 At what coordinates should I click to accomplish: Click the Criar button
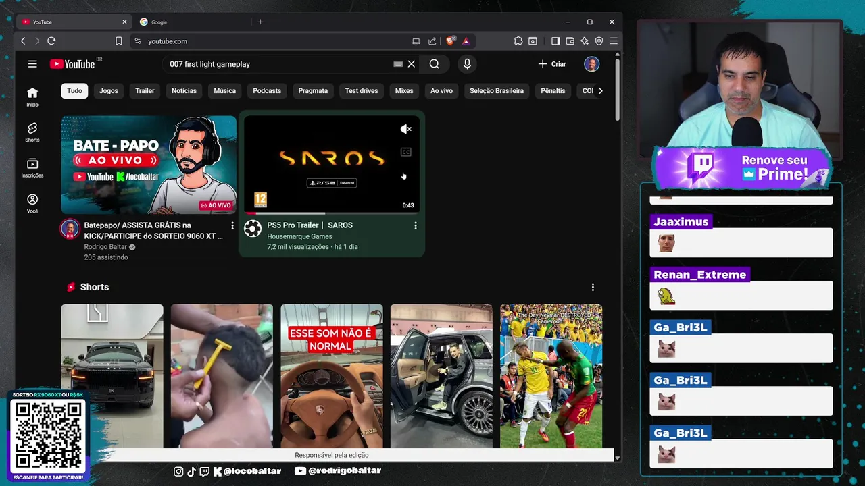click(552, 64)
